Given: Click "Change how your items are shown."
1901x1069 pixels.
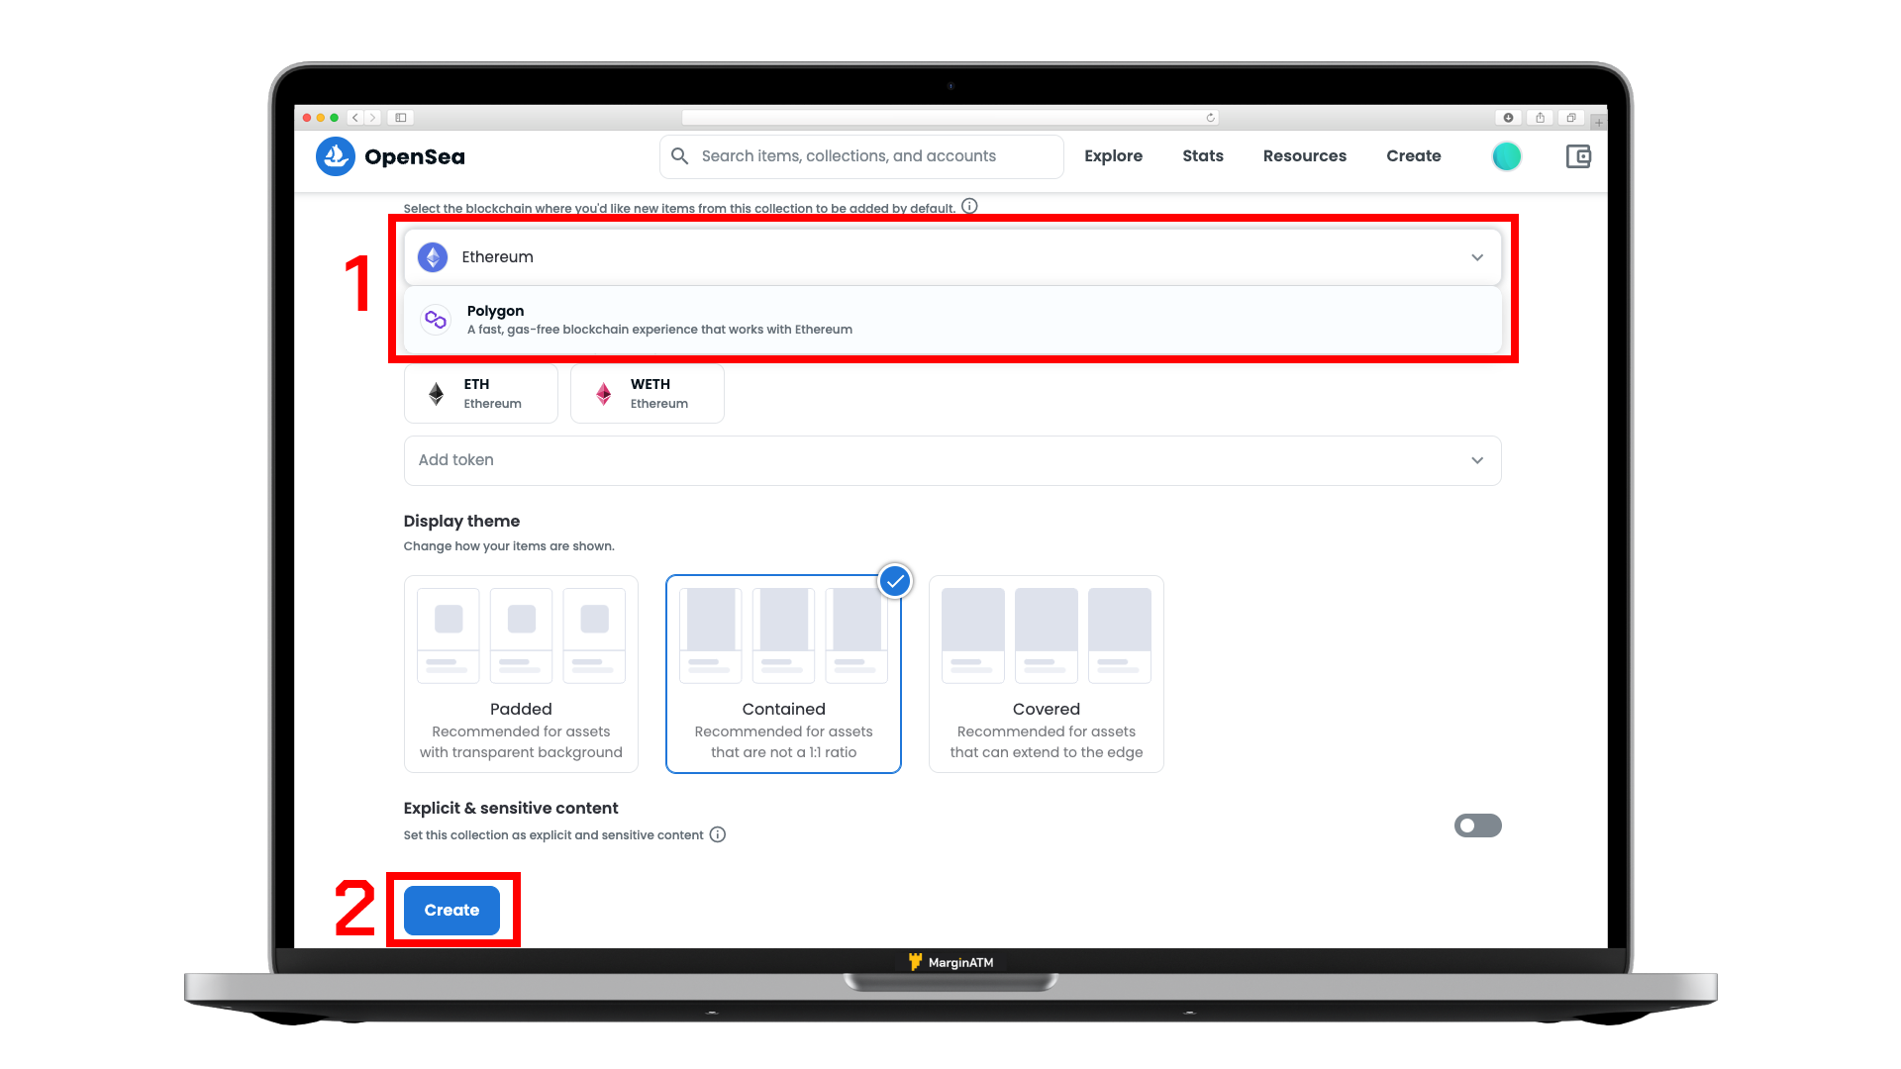Looking at the screenshot, I should [509, 546].
